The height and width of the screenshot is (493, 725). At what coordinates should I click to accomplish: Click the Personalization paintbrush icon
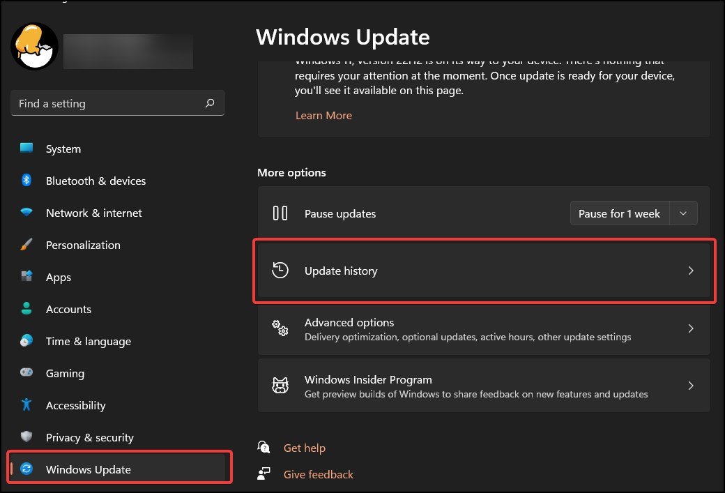click(26, 244)
